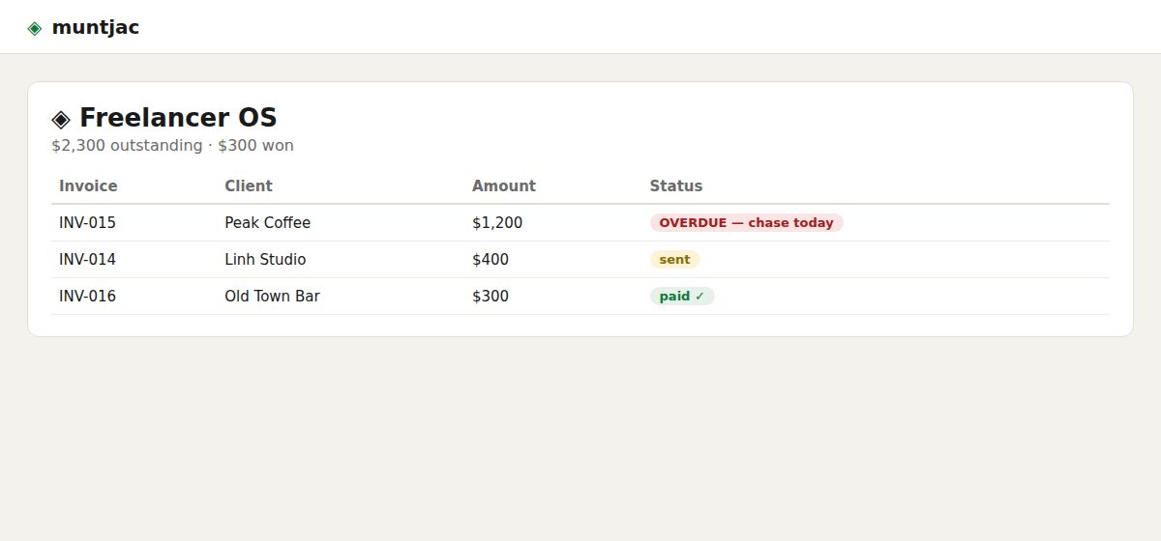Click the Client column header
This screenshot has height=541, width=1161.
pyautogui.click(x=249, y=186)
